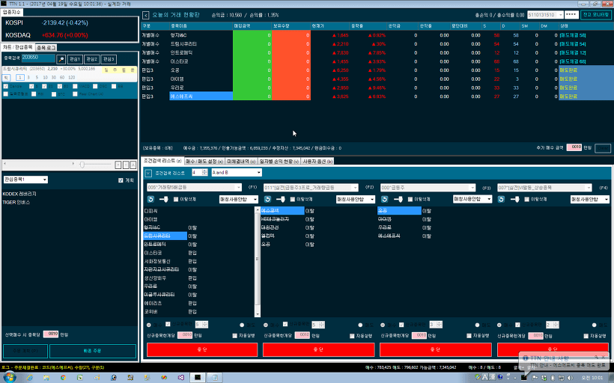Click the chart horizontal scrollbar right arrow
This screenshot has height=383, width=614.
[x=73, y=164]
